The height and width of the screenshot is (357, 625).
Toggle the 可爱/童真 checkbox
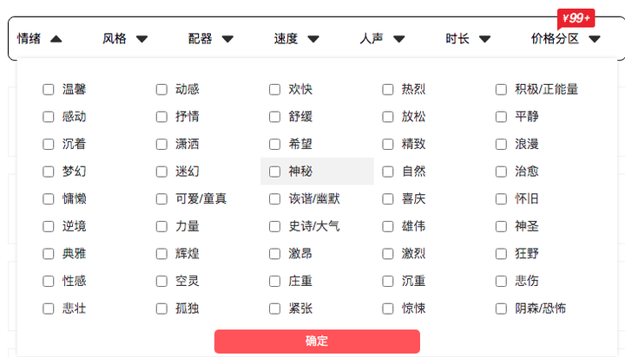162,198
